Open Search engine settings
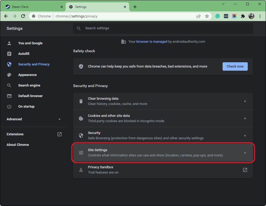Viewport: 266px width, 206px height. tap(29, 85)
